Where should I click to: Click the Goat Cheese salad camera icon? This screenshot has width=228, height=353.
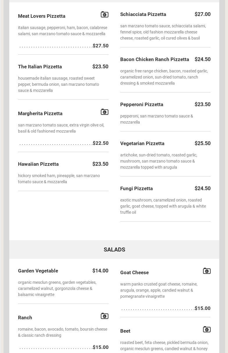(207, 271)
